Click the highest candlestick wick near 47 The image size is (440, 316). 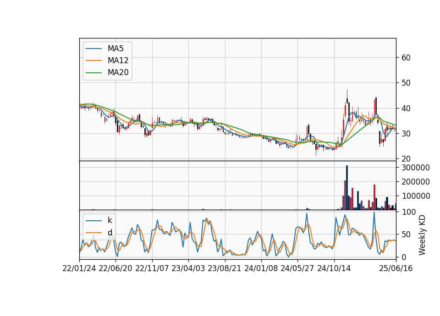coord(347,97)
